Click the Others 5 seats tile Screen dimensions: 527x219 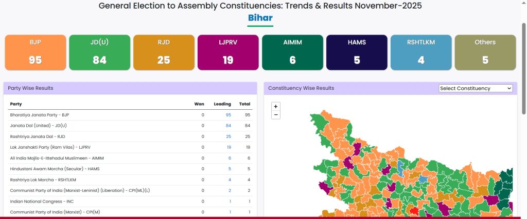(x=485, y=52)
